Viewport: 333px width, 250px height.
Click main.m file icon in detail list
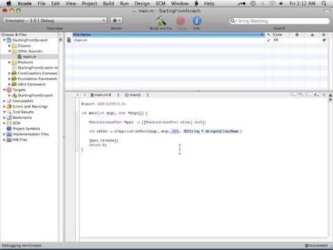(x=69, y=40)
